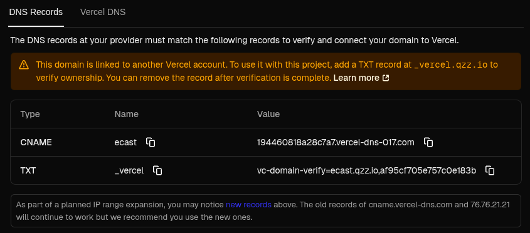Click the orange warning triangle icon
This screenshot has width=530, height=233.
pos(24,65)
